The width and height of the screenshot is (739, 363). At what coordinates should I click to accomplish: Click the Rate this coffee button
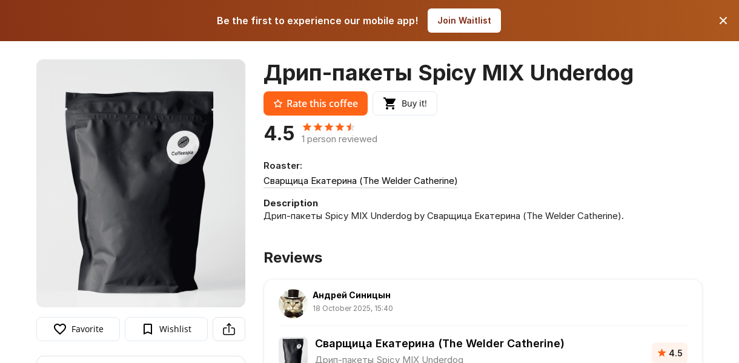(x=316, y=103)
